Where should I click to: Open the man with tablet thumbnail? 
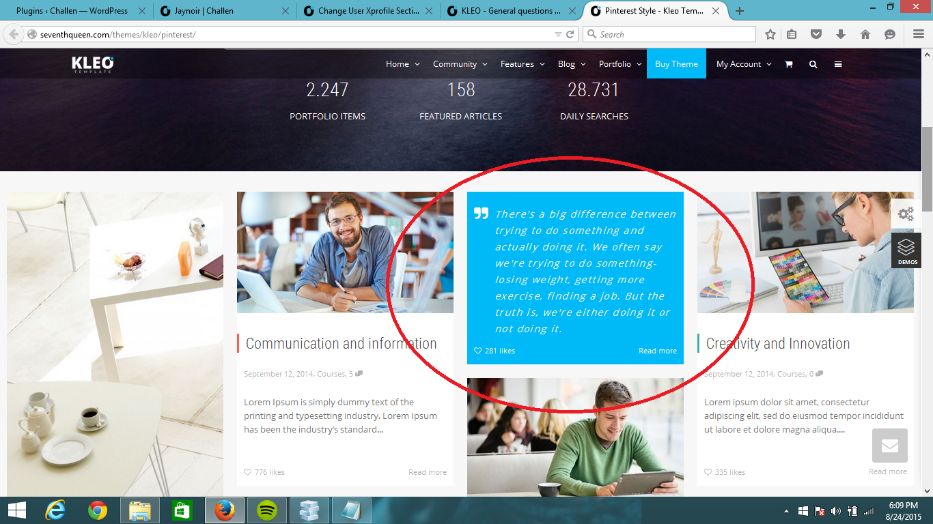tap(575, 437)
